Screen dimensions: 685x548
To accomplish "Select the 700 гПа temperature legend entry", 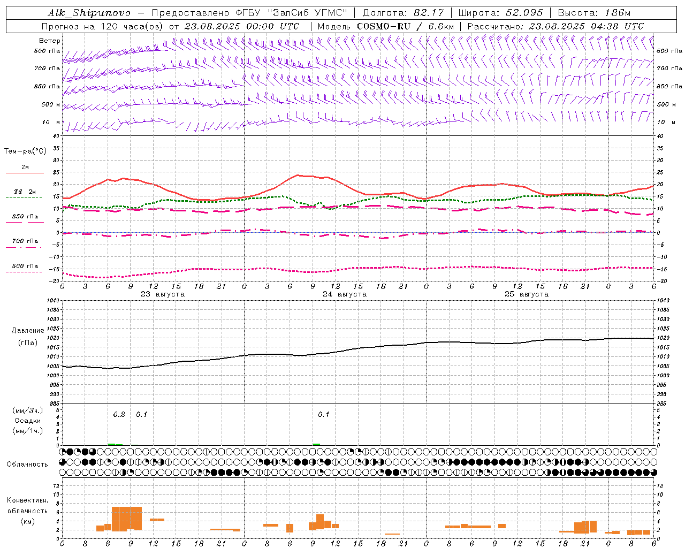I will tap(25, 241).
